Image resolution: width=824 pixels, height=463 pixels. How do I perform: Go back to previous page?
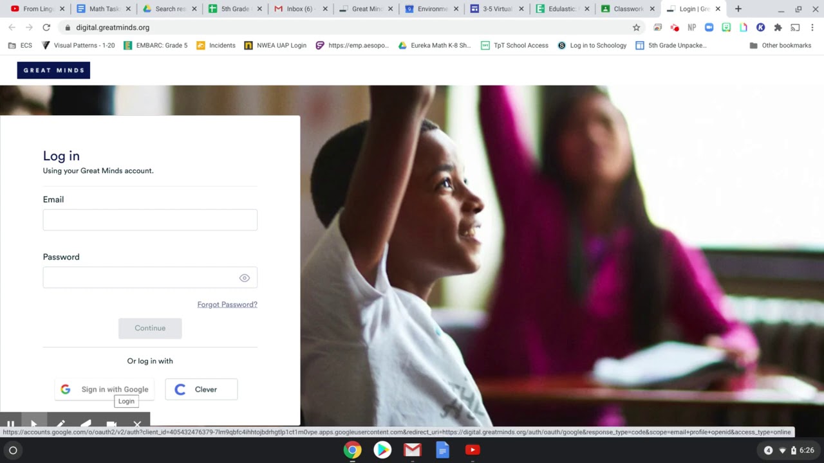pos(12,28)
